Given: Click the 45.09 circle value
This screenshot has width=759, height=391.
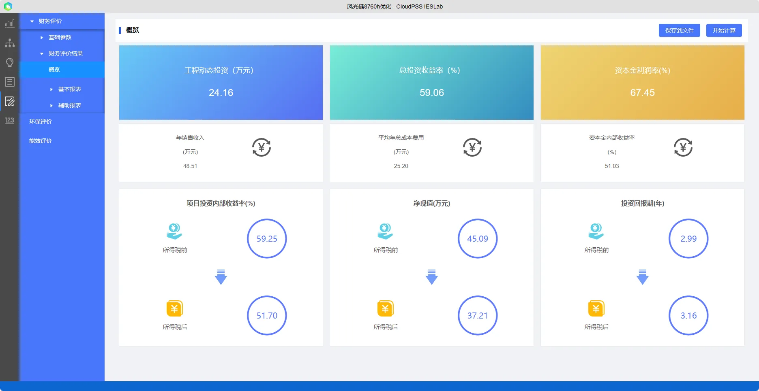Looking at the screenshot, I should coord(478,239).
